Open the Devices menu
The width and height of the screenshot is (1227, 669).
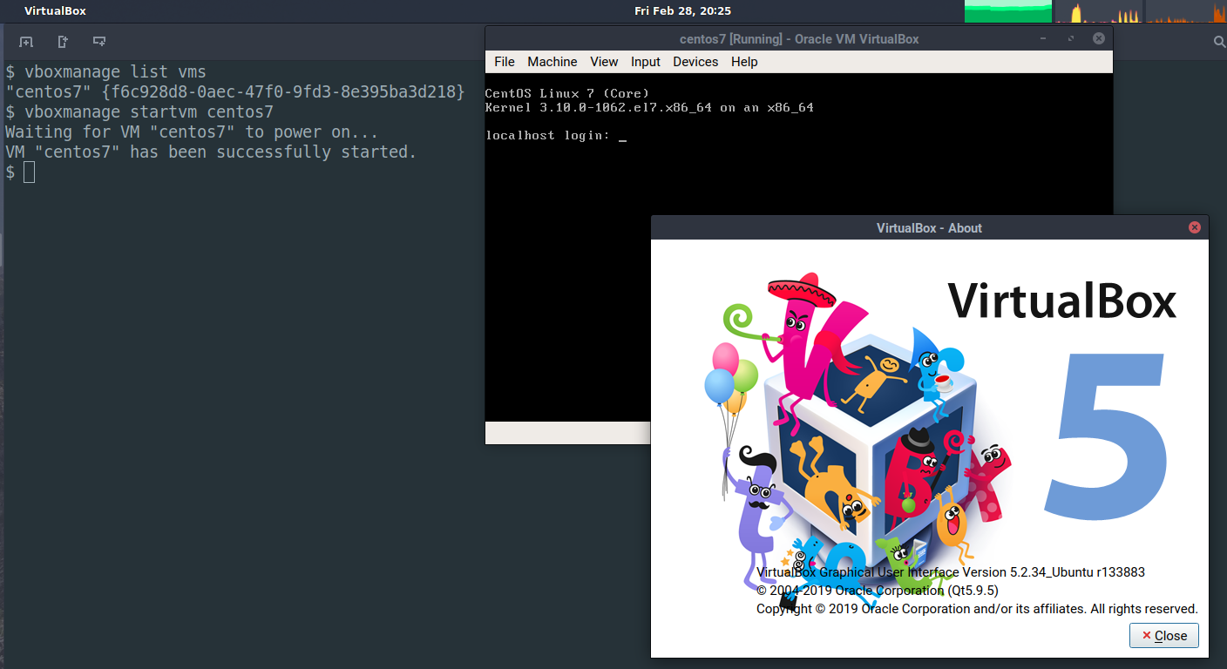click(695, 62)
